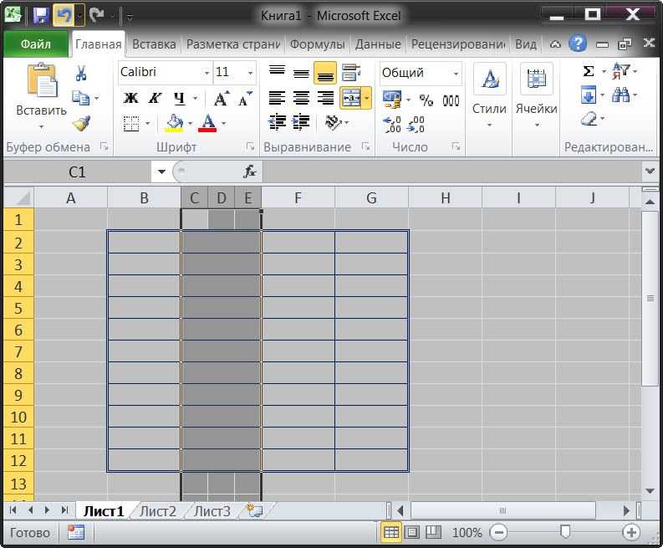The width and height of the screenshot is (663, 548).
Task: Toggle Merge and Center button
Action: [350, 98]
